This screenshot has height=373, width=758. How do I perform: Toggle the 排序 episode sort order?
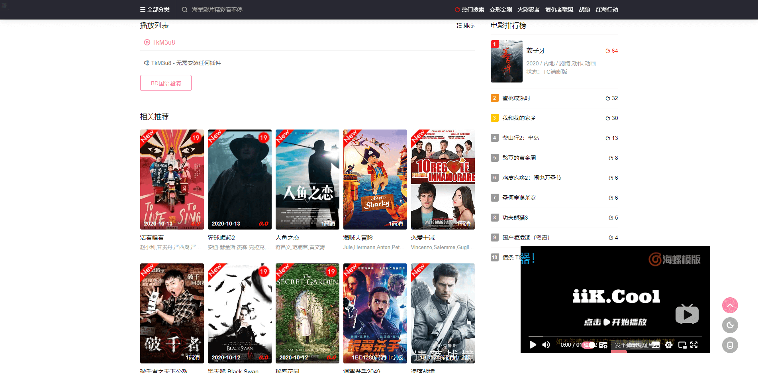(x=465, y=26)
